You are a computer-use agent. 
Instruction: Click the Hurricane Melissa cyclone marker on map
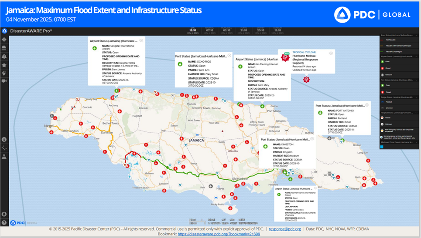(306, 80)
